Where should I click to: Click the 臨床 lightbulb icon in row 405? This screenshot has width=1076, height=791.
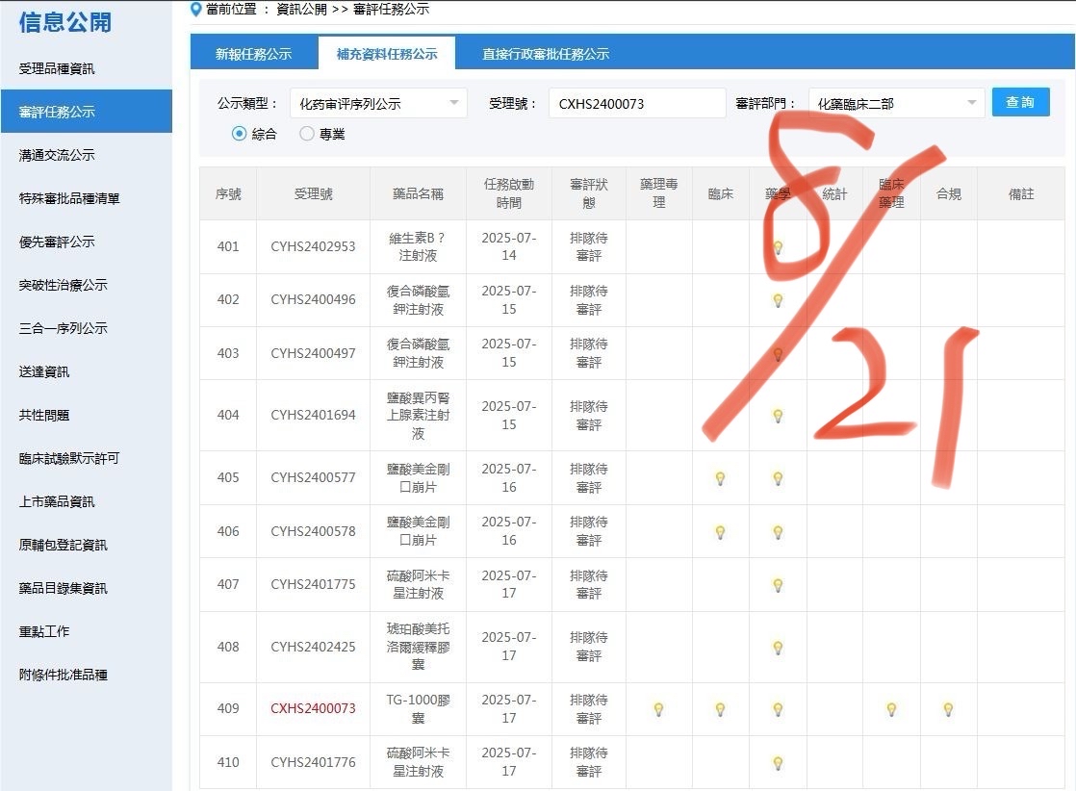(x=720, y=478)
